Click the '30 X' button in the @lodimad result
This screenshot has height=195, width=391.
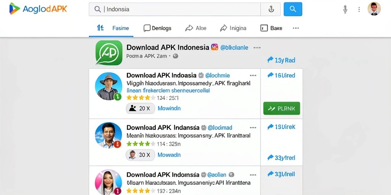(x=141, y=155)
